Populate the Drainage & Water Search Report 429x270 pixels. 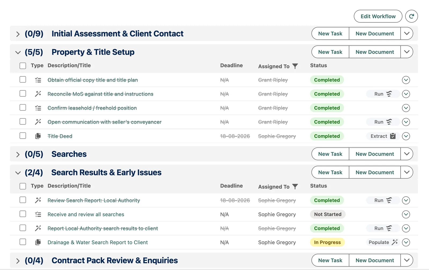383,242
